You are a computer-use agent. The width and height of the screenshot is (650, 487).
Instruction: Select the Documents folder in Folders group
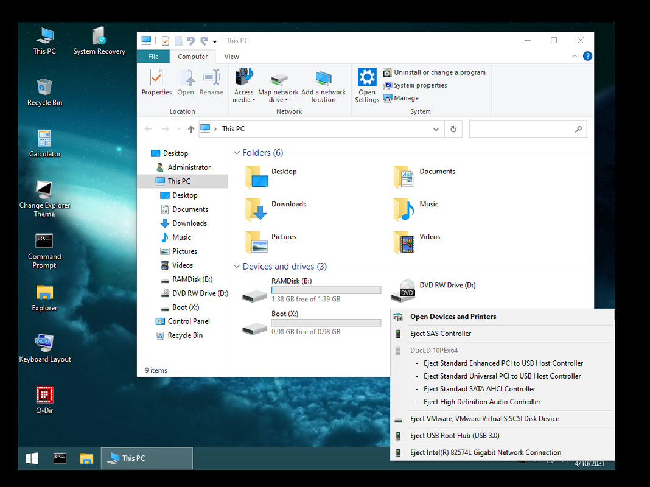424,177
